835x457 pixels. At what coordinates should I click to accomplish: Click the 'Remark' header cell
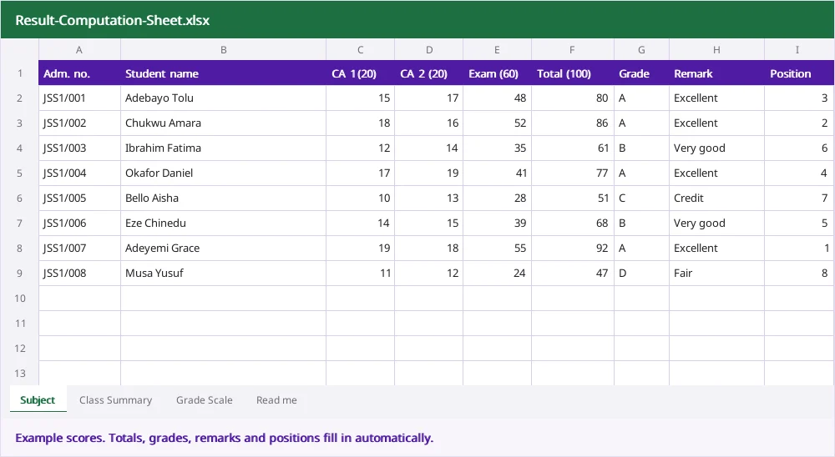[x=716, y=73]
